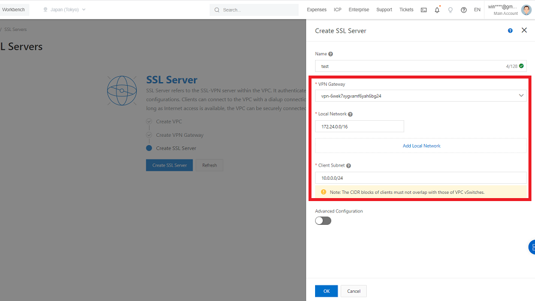Switch language using the EN selector
Screen dimensions: 535x301
tap(477, 10)
